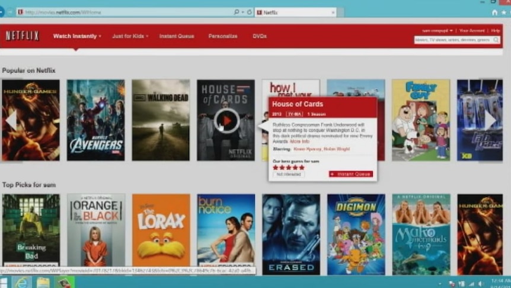Rate House of Cards five stars
The image size is (511, 288).
tap(302, 167)
